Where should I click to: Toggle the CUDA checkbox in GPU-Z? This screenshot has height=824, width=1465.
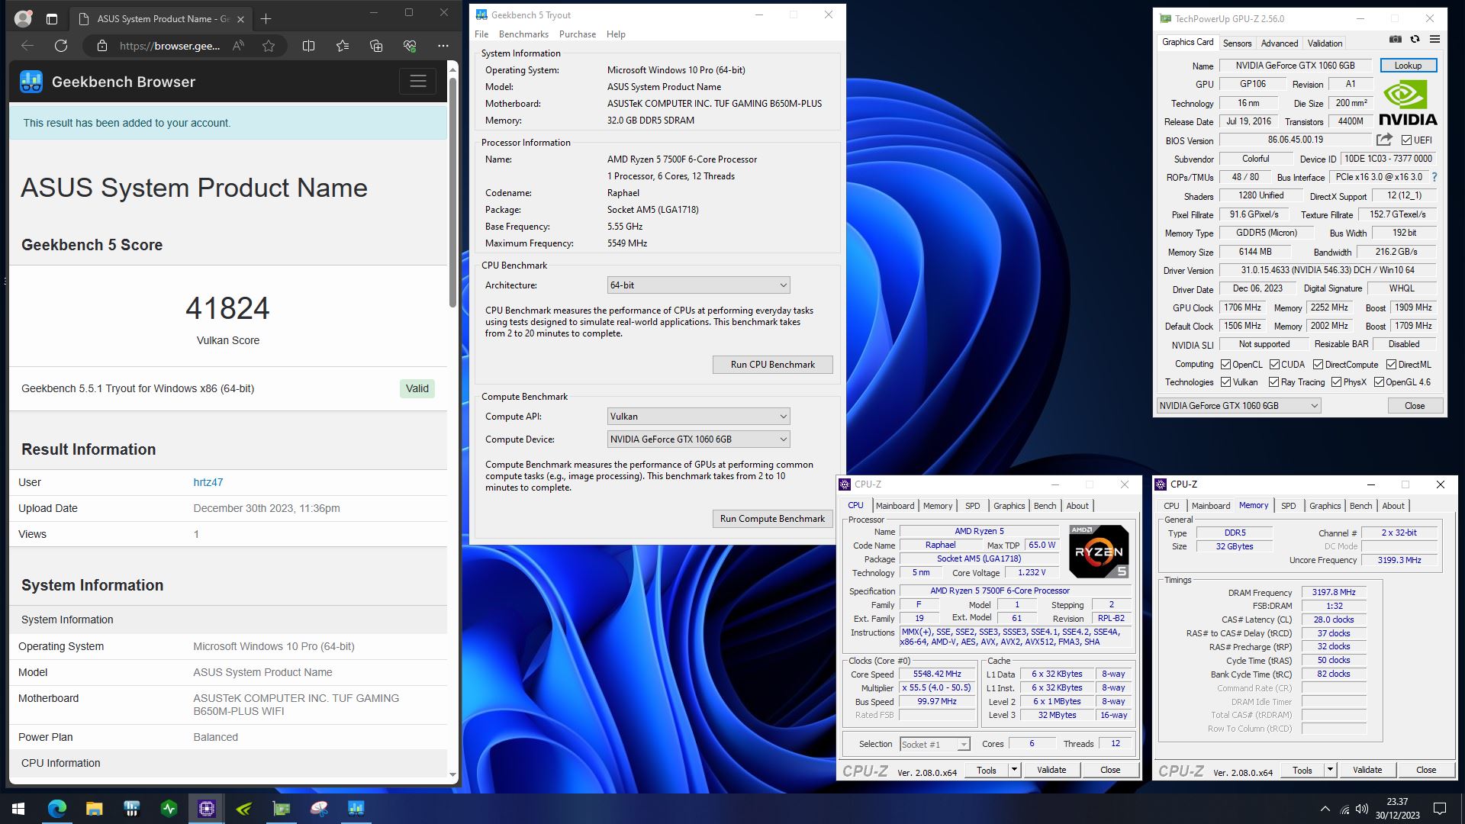click(1274, 365)
